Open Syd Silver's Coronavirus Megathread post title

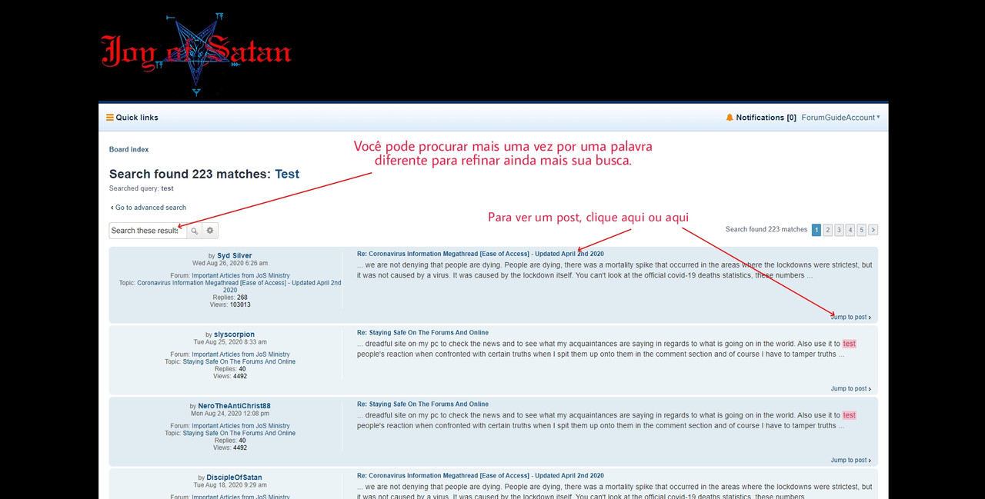coord(480,254)
